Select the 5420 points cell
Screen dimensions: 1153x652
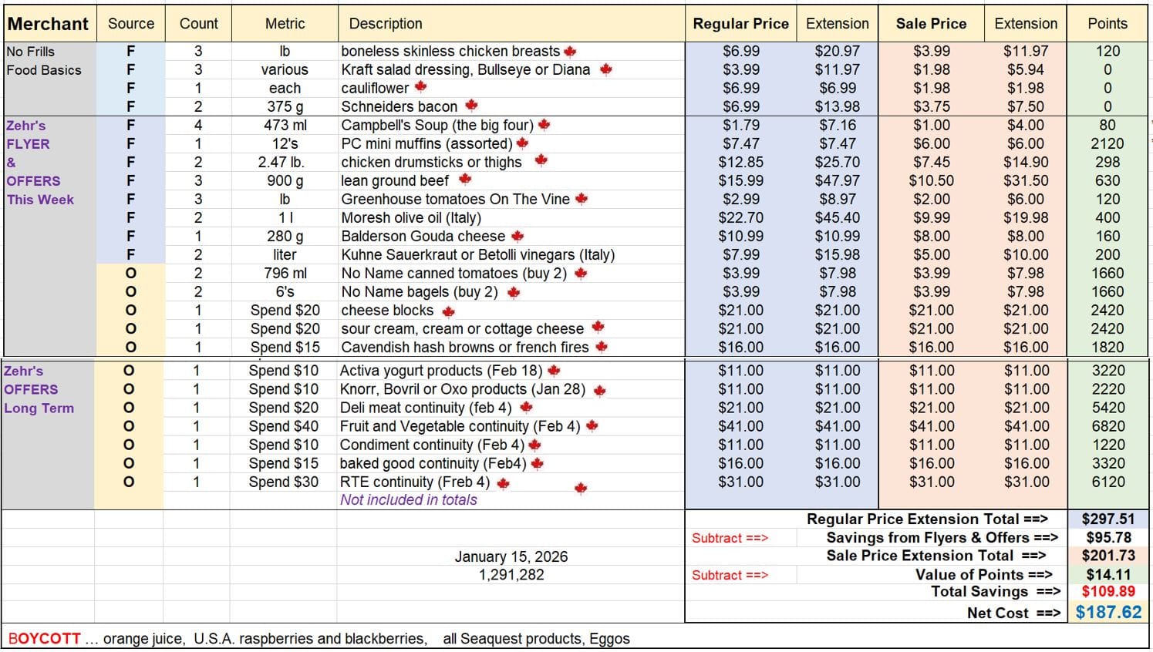1107,408
